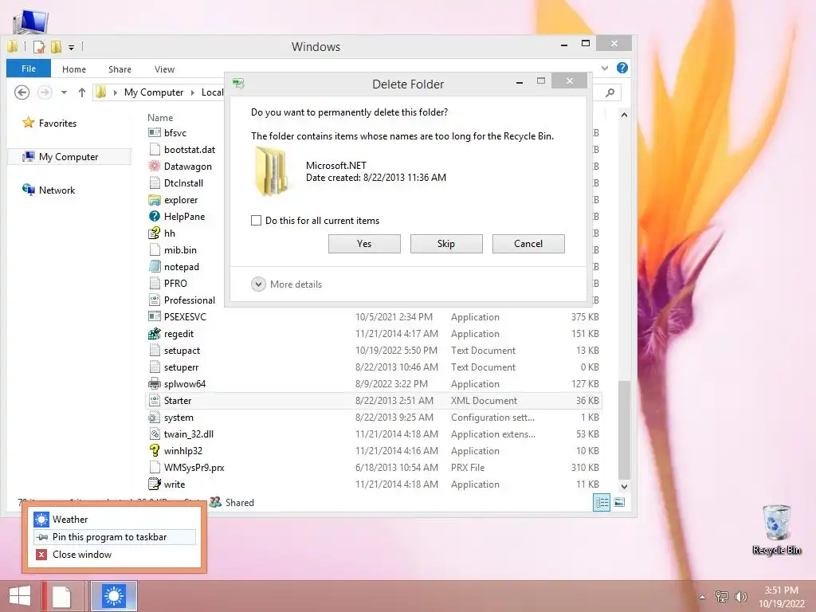Select the splwow64 printer icon

coord(155,384)
